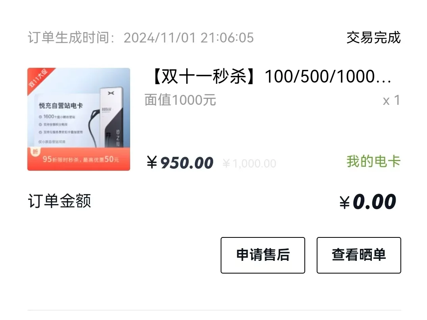Viewport: 427px width, 320px height.
Task: Tap the 折 discount badge on the red banner
Action: (x=35, y=152)
